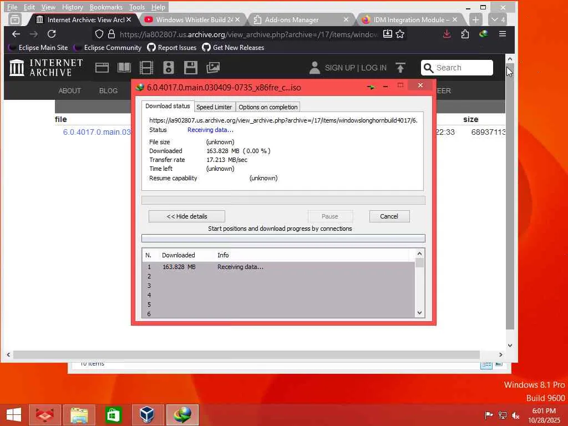
Task: Open Internet Archive Images icon
Action: point(213,68)
